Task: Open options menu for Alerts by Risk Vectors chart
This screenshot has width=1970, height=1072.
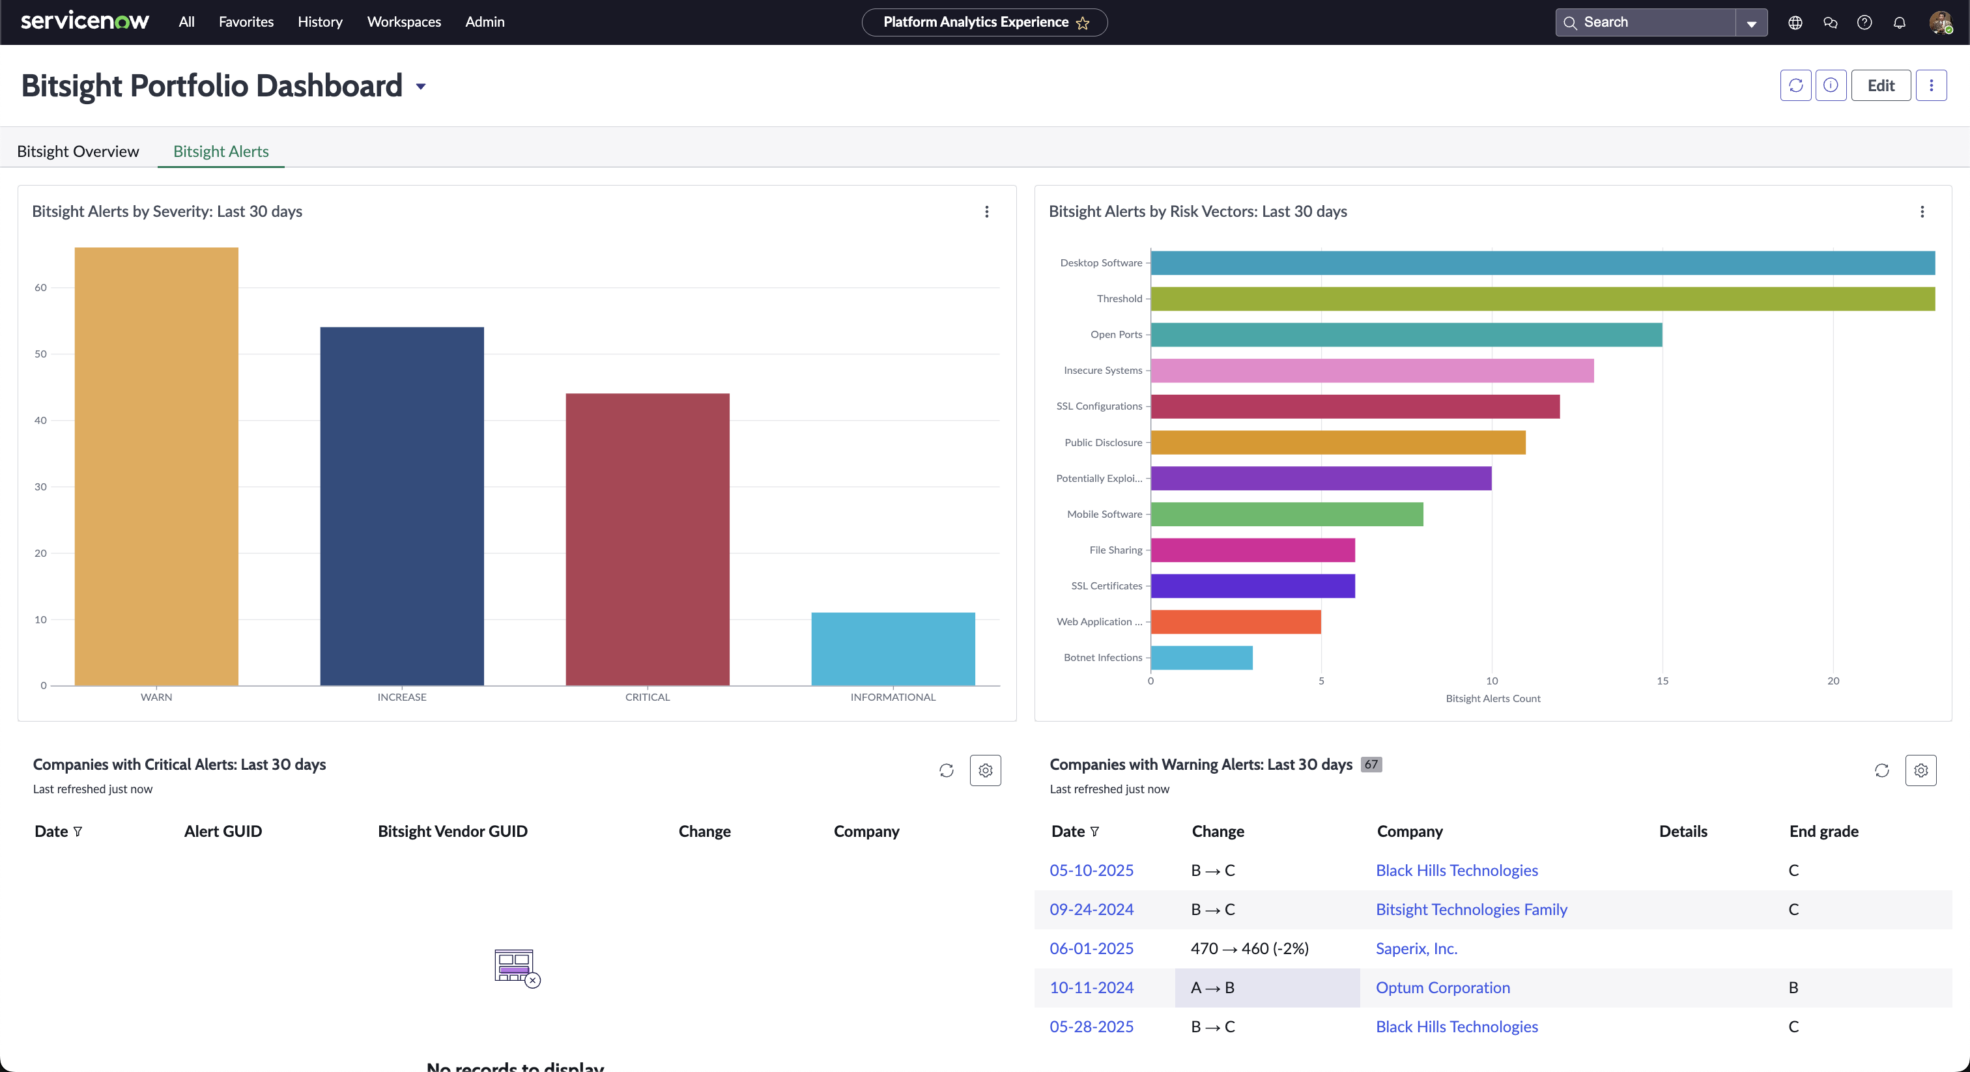Action: click(1922, 212)
